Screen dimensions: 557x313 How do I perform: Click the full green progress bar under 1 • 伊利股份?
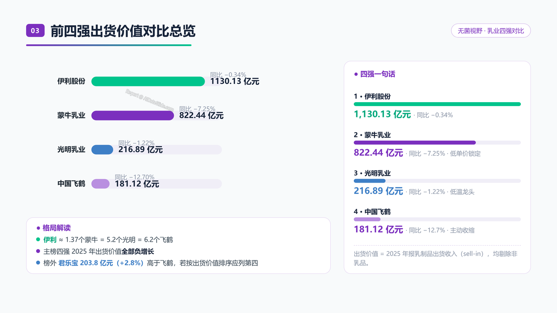[x=437, y=104]
